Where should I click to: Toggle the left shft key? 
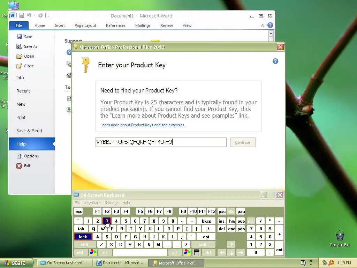point(85,245)
